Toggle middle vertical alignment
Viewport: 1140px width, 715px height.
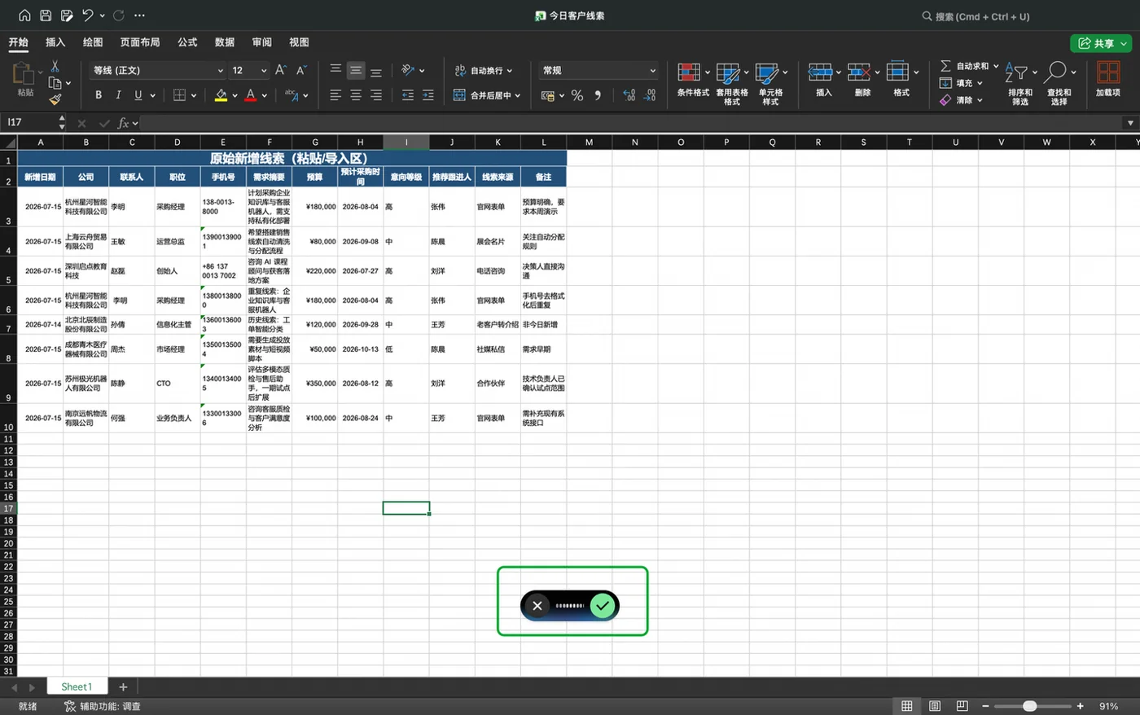356,70
